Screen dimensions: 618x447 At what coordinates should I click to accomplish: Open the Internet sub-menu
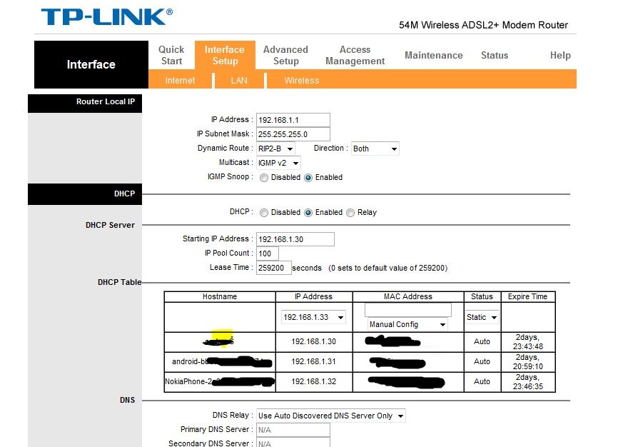pyautogui.click(x=180, y=81)
